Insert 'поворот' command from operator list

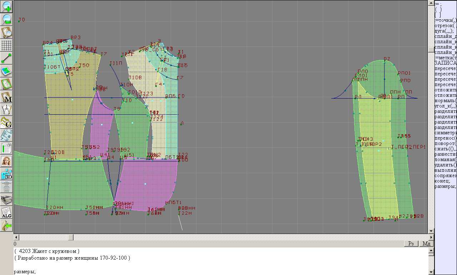click(x=445, y=144)
